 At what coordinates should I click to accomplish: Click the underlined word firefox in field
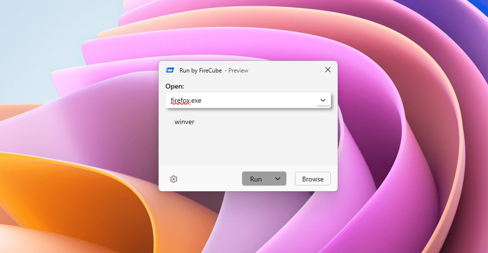click(180, 100)
